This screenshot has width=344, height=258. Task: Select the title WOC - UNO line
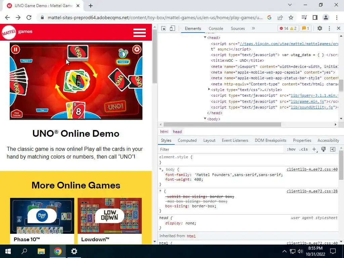click(238, 60)
